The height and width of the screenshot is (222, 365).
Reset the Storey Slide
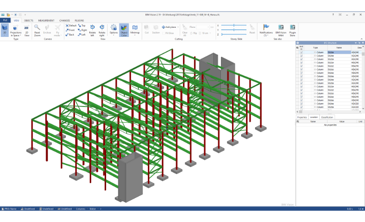pos(252,30)
